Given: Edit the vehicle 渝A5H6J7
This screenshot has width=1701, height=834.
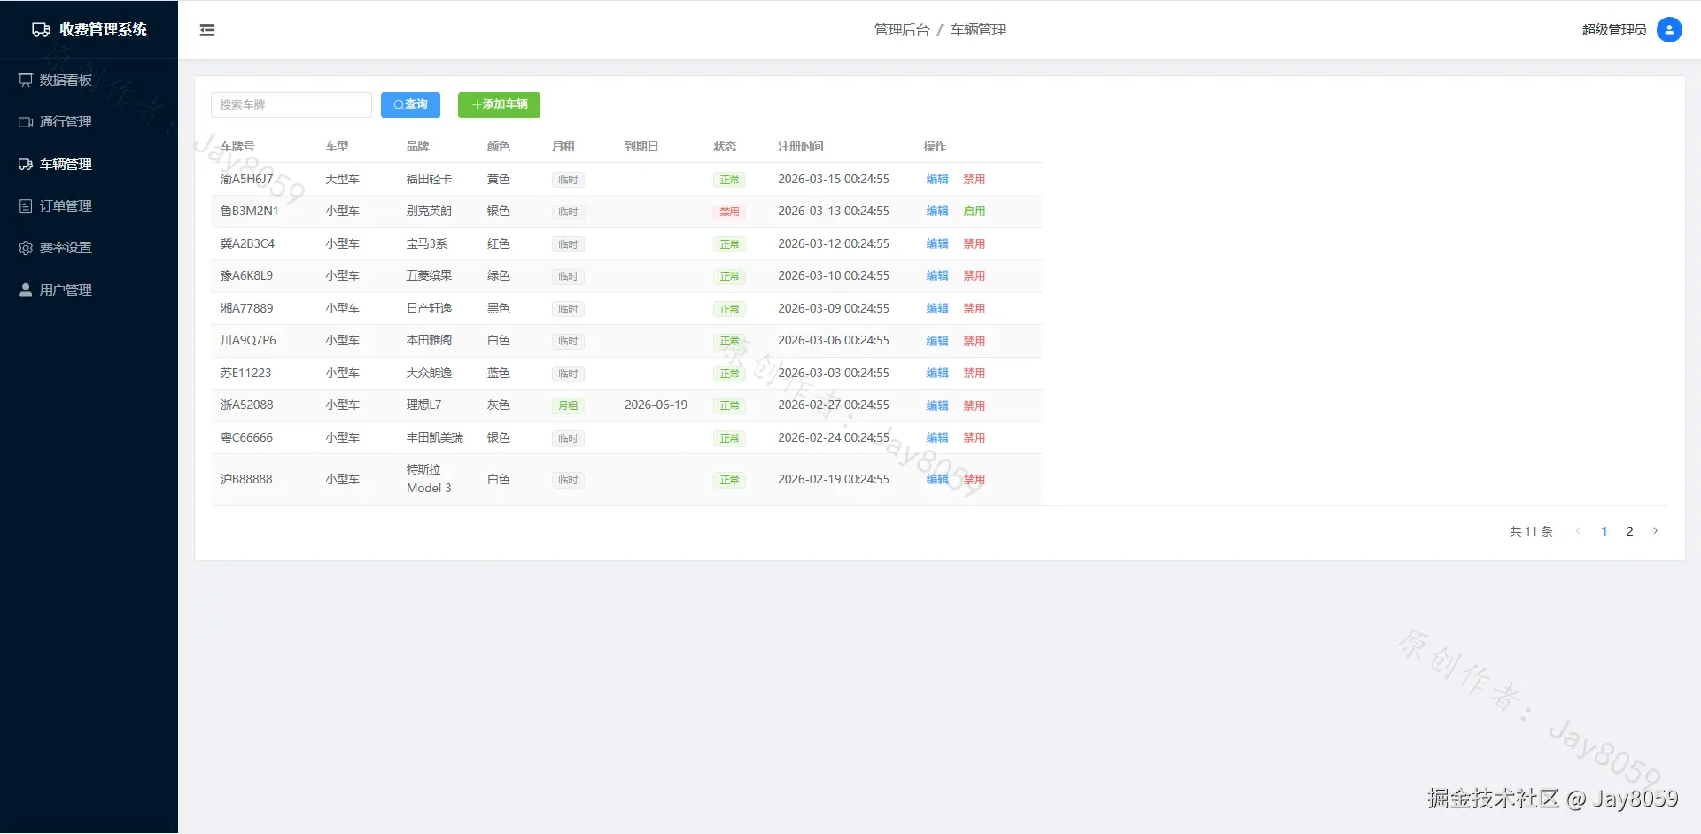Looking at the screenshot, I should (x=937, y=179).
